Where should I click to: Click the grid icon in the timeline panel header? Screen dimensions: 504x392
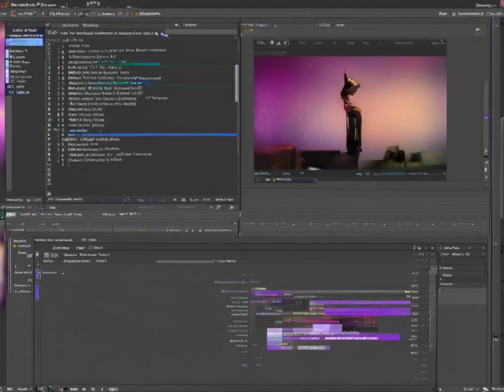point(47,255)
